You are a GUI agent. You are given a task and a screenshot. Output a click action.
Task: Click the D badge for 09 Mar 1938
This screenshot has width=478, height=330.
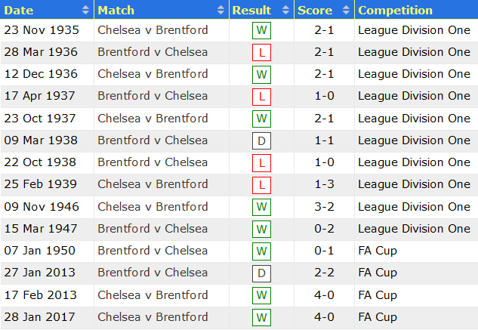[261, 141]
